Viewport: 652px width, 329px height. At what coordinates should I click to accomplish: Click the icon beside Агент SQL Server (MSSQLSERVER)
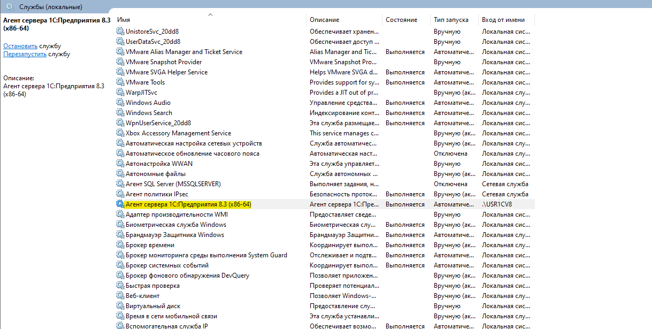tap(120, 184)
